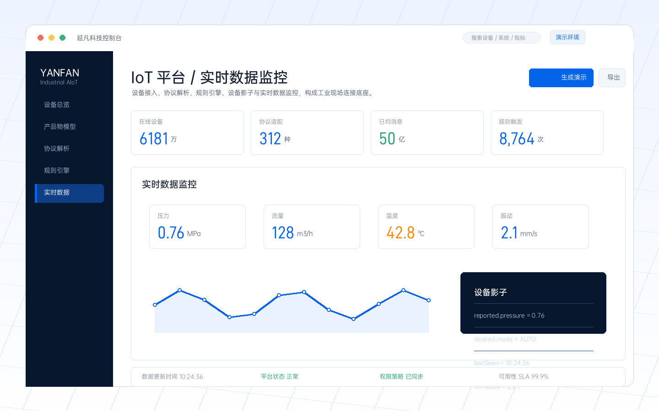This screenshot has height=411, width=659.
Task: Click the 导出 button
Action: pyautogui.click(x=612, y=78)
